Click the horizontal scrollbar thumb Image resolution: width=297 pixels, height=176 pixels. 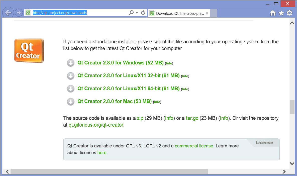(x=109, y=172)
